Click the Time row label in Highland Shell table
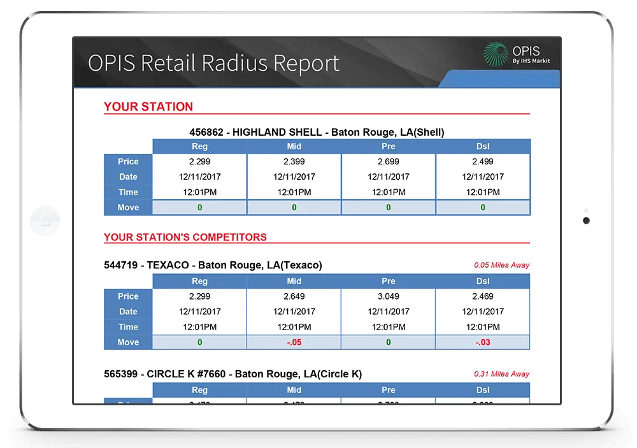This screenshot has height=448, width=637. pos(128,192)
